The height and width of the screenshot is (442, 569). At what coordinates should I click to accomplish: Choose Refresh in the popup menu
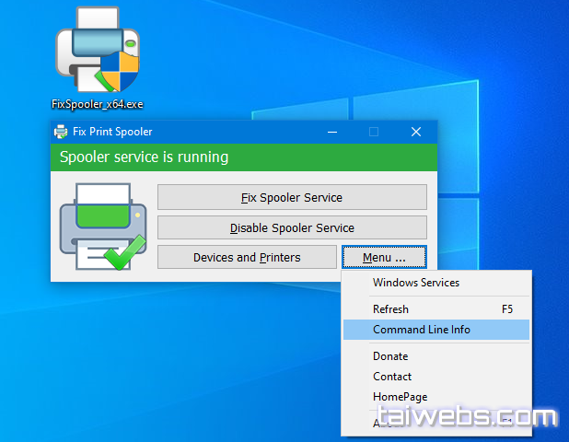coord(390,309)
